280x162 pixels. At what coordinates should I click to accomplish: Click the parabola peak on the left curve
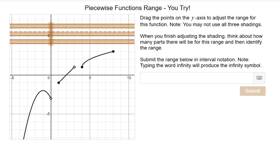coord(43,90)
